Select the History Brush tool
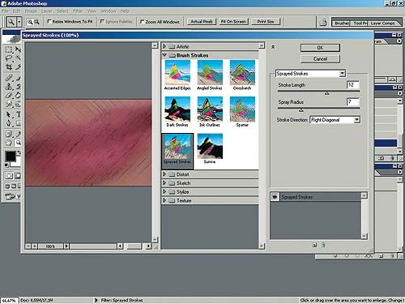The image size is (405, 304). [x=18, y=87]
